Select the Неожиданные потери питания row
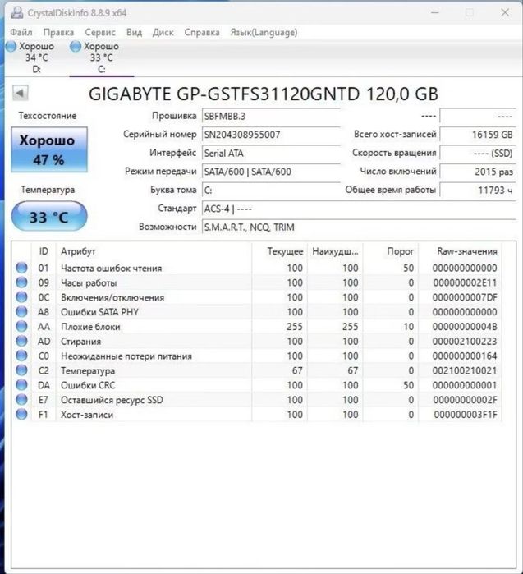 (258, 356)
